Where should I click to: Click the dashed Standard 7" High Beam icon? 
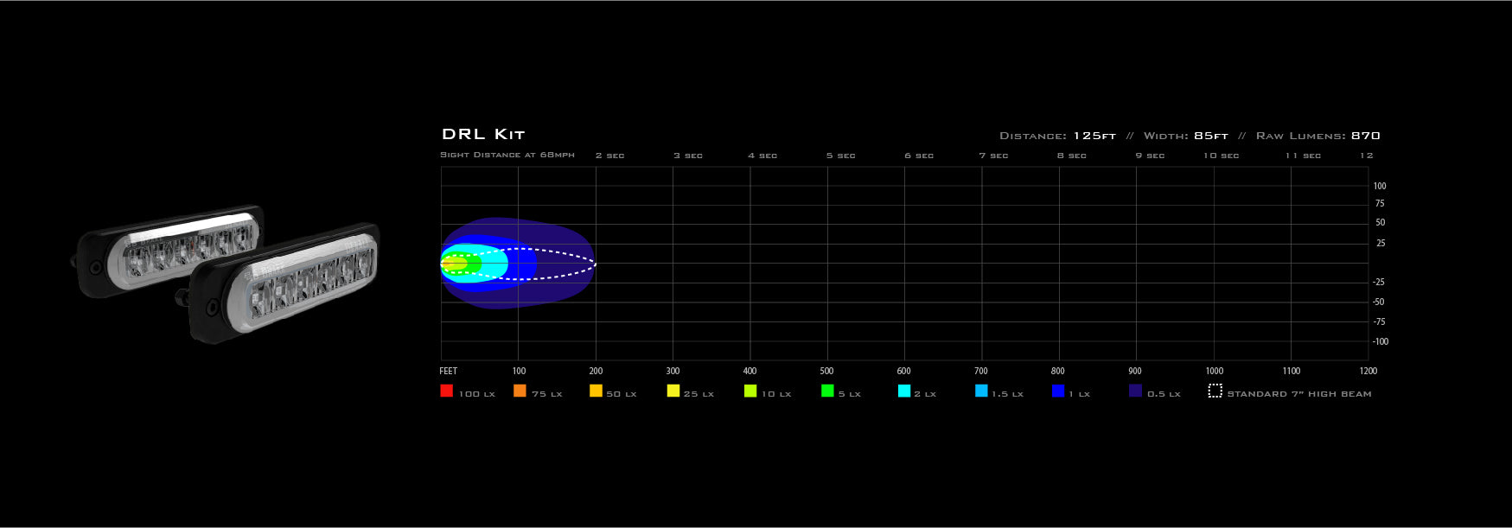[1215, 391]
